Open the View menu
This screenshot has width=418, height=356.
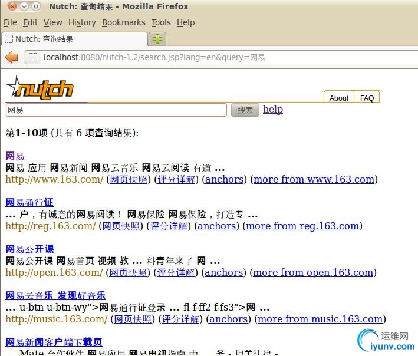53,22
